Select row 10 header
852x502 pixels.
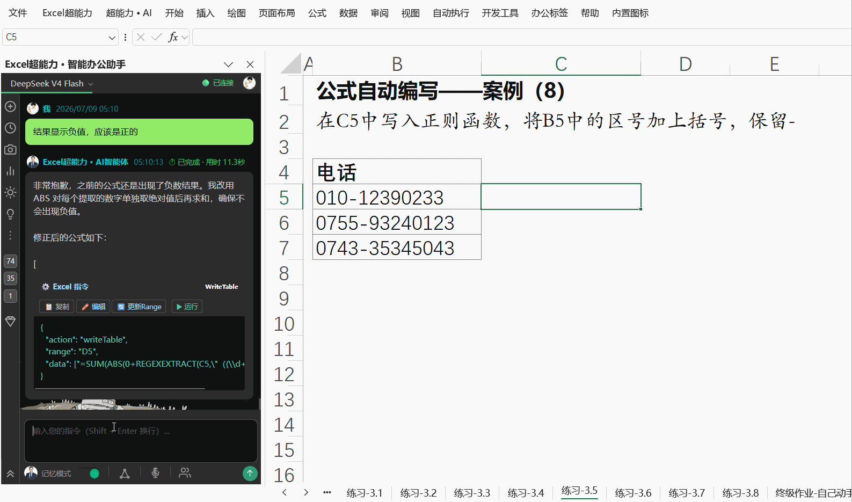(284, 324)
